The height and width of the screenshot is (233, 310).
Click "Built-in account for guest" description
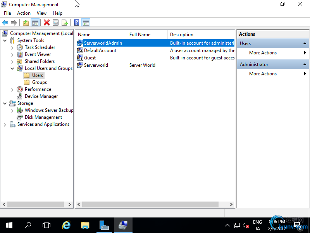click(x=202, y=58)
